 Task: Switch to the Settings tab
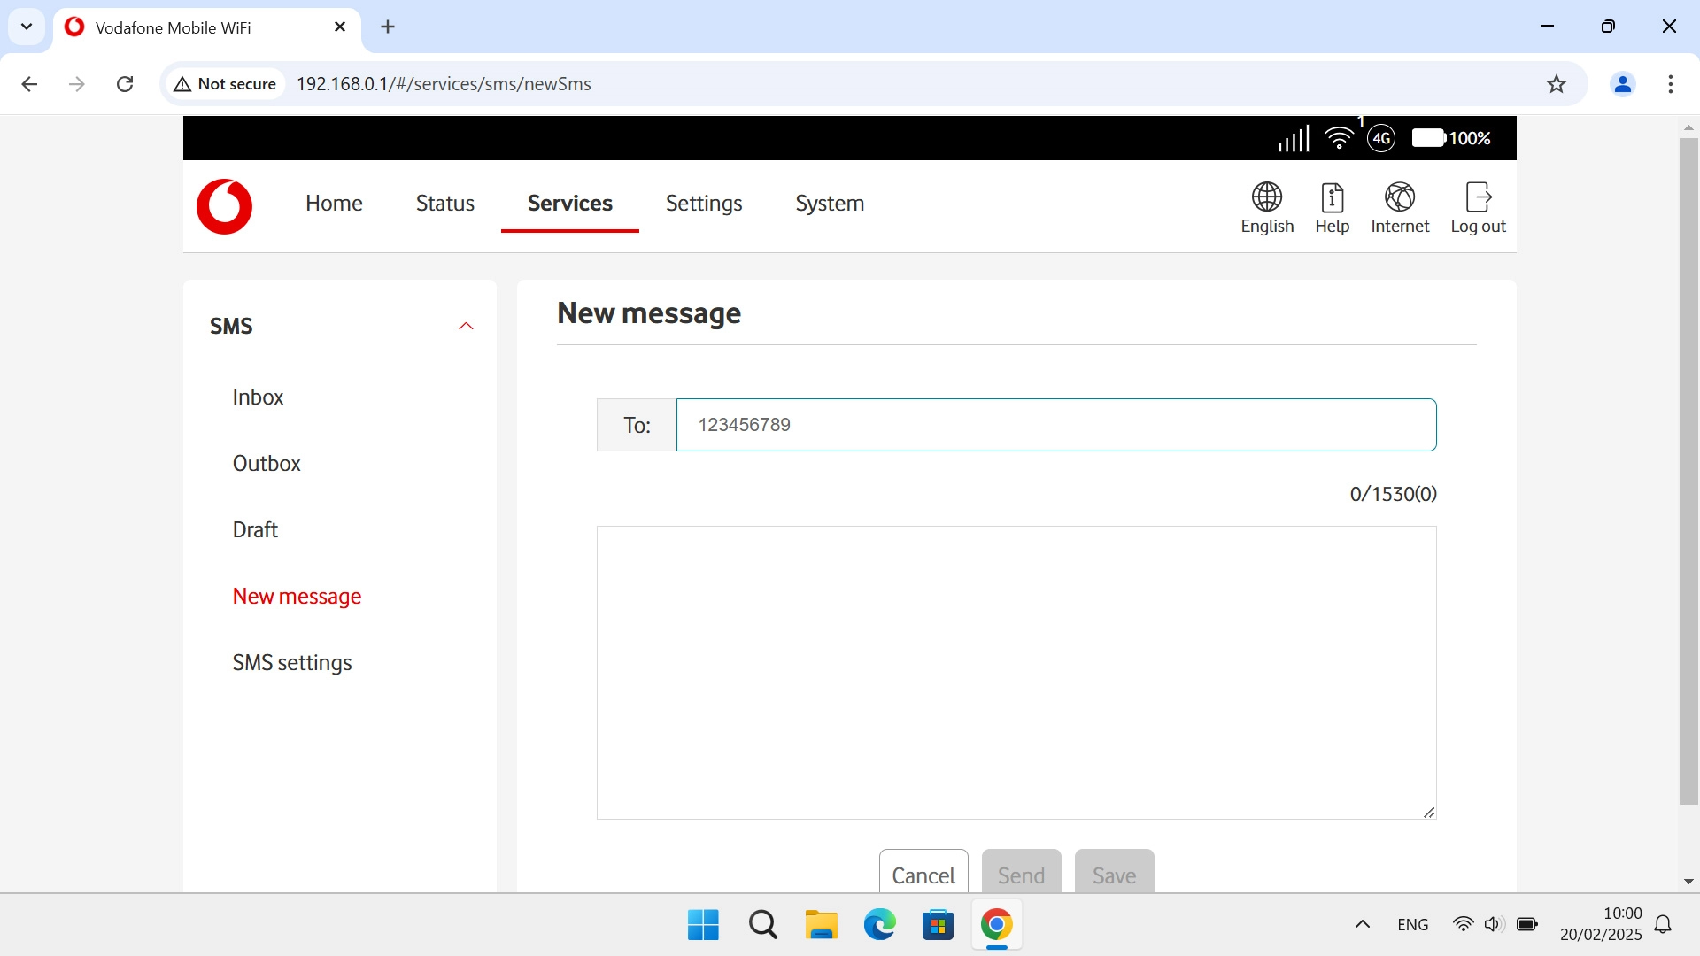[704, 204]
